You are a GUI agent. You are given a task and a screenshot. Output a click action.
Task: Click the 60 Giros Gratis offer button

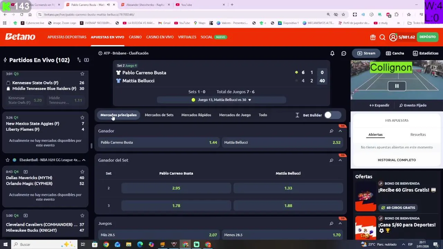(x=397, y=208)
